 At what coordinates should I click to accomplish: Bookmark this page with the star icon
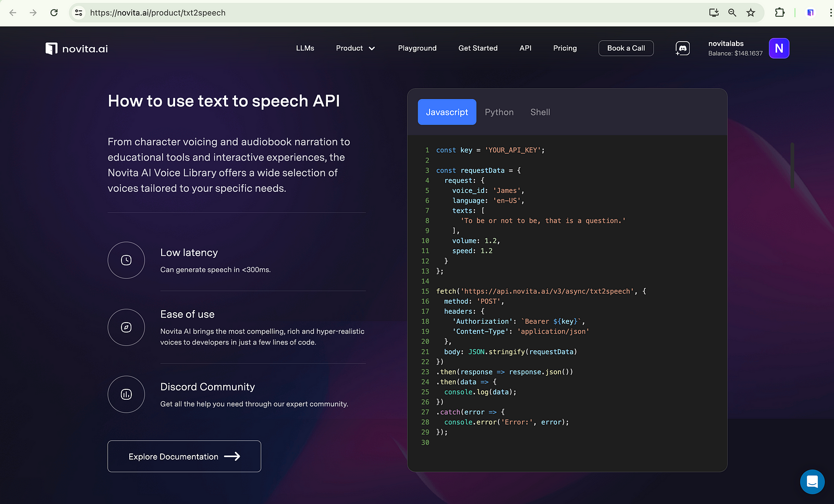pyautogui.click(x=751, y=13)
